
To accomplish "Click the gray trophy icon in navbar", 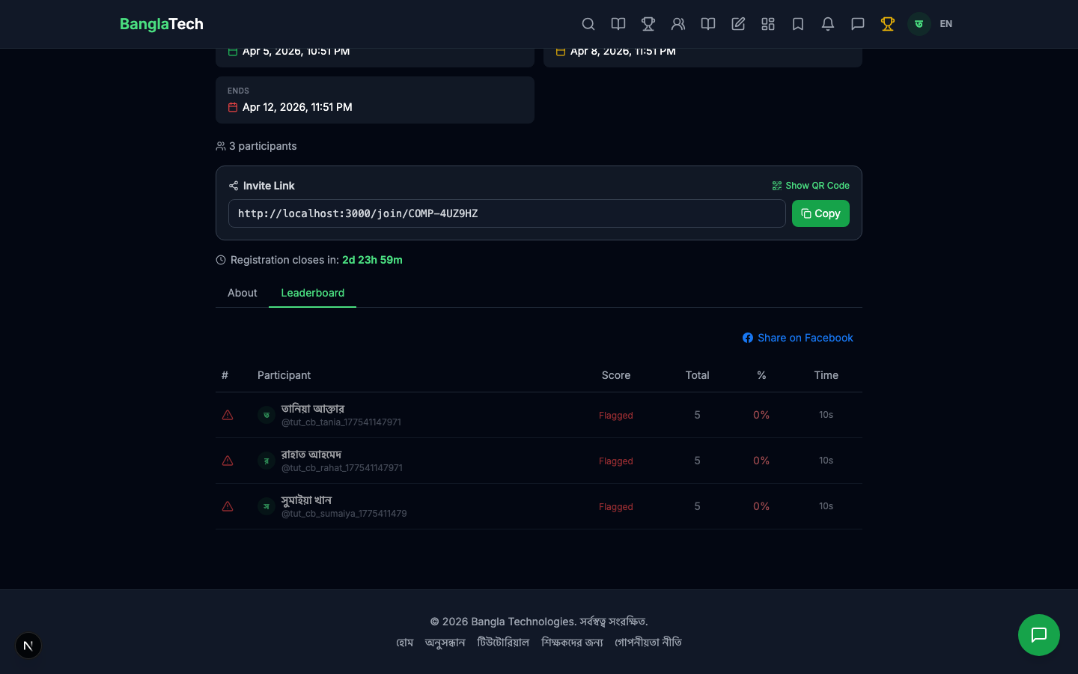I will click(648, 24).
